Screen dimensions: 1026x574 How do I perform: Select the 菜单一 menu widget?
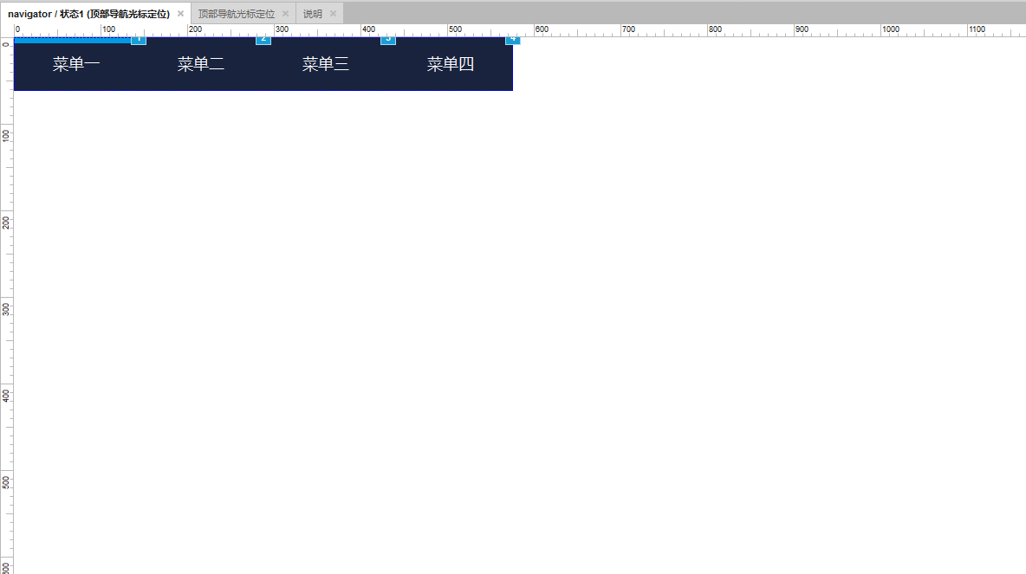[x=76, y=64]
